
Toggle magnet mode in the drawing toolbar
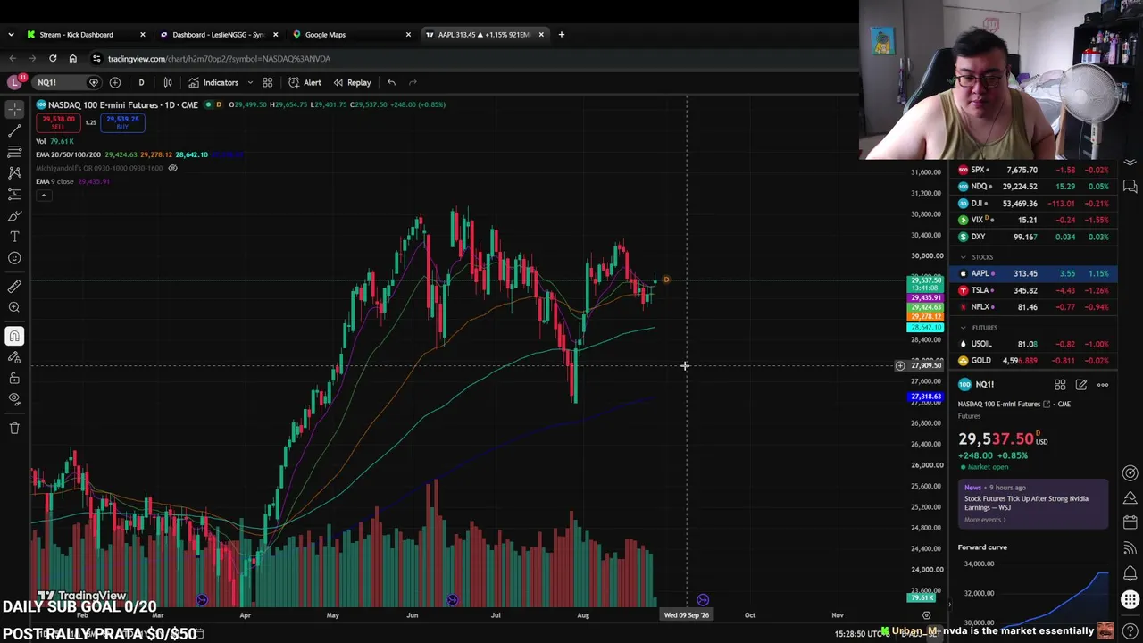point(14,336)
